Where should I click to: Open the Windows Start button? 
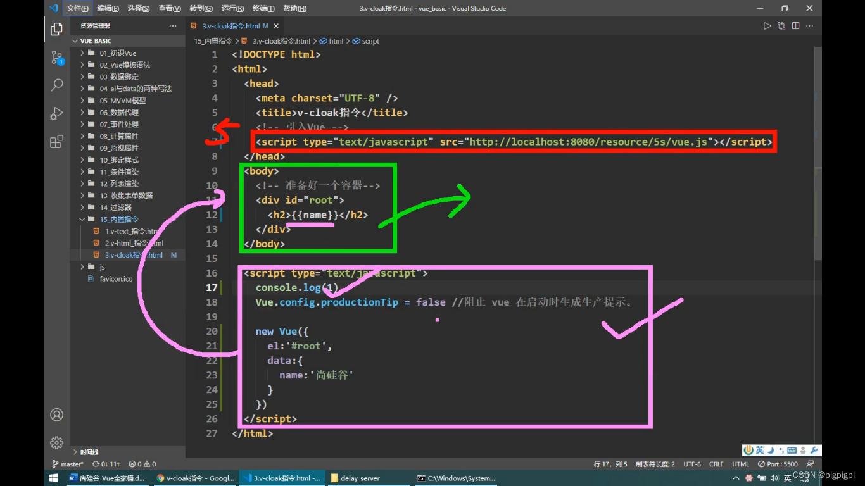[53, 478]
